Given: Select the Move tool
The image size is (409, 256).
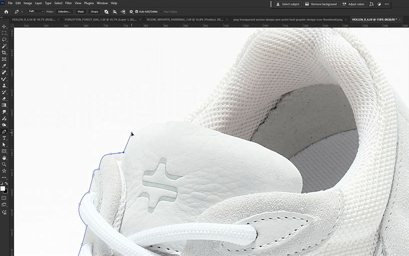Looking at the screenshot, I should (x=4, y=26).
